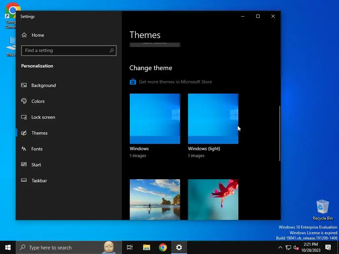Image resolution: width=339 pixels, height=254 pixels.
Task: Click the Start tiles icon
Action: [x=24, y=164]
